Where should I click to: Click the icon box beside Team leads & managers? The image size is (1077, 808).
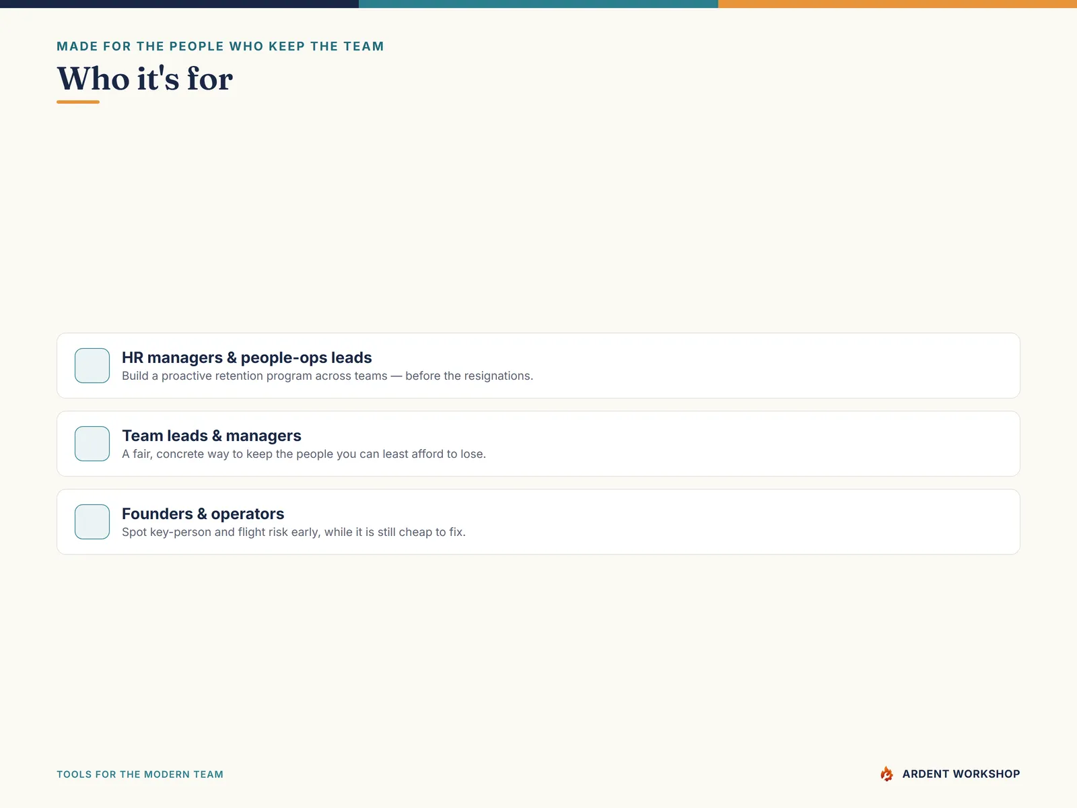coord(92,444)
